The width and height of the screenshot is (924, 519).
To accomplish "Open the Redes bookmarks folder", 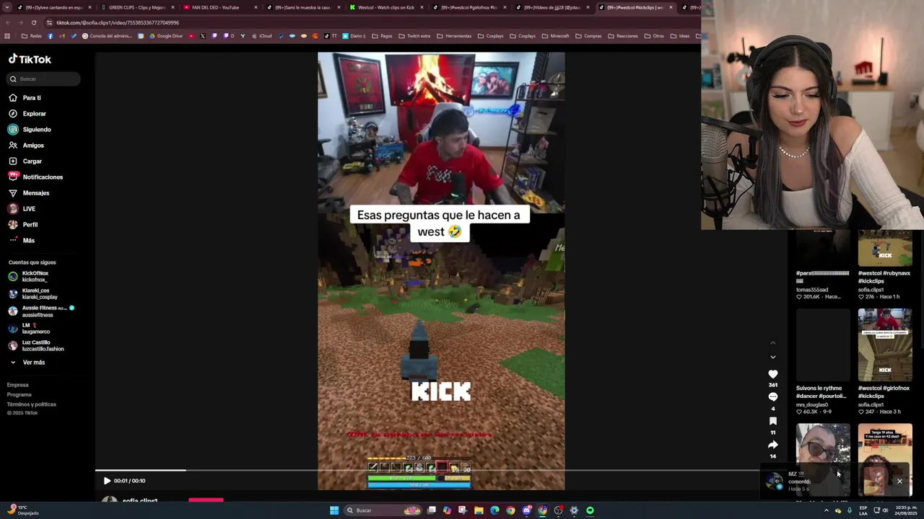I will point(32,36).
